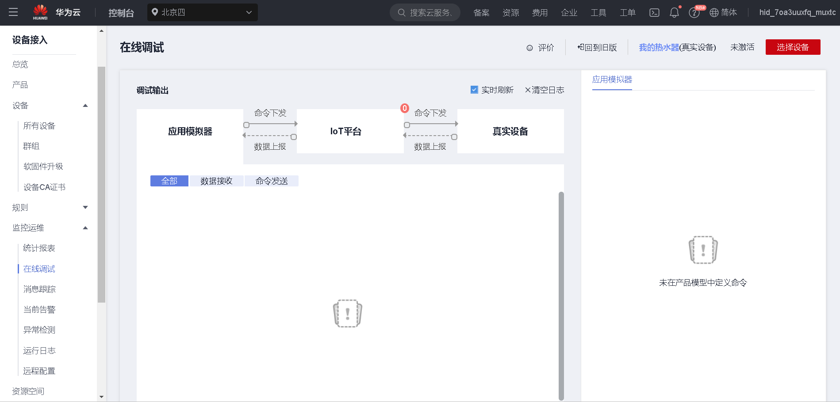The height and width of the screenshot is (402, 840).
Task: Open 资源空间 in the sidebar
Action: coord(28,391)
